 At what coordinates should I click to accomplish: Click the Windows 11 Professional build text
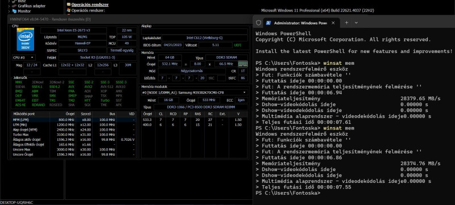(x=318, y=10)
